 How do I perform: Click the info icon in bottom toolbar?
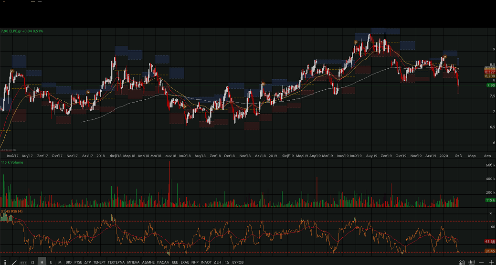pos(4,262)
